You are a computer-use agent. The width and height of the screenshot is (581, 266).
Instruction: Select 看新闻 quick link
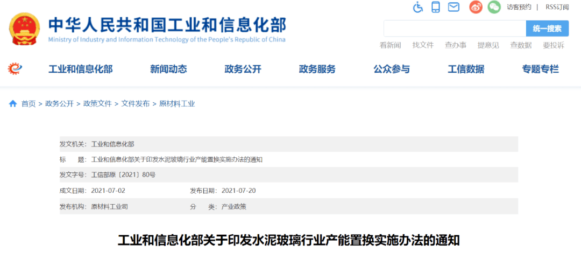(390, 45)
